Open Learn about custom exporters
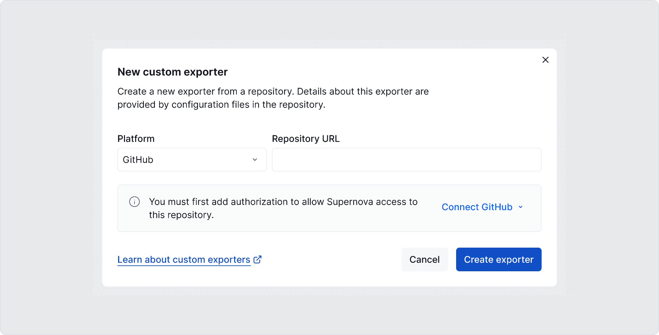659x335 pixels. pyautogui.click(x=183, y=259)
